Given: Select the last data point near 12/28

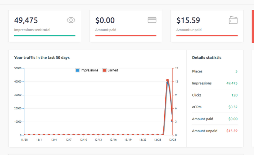Looking at the screenshot, I should pyautogui.click(x=172, y=121).
